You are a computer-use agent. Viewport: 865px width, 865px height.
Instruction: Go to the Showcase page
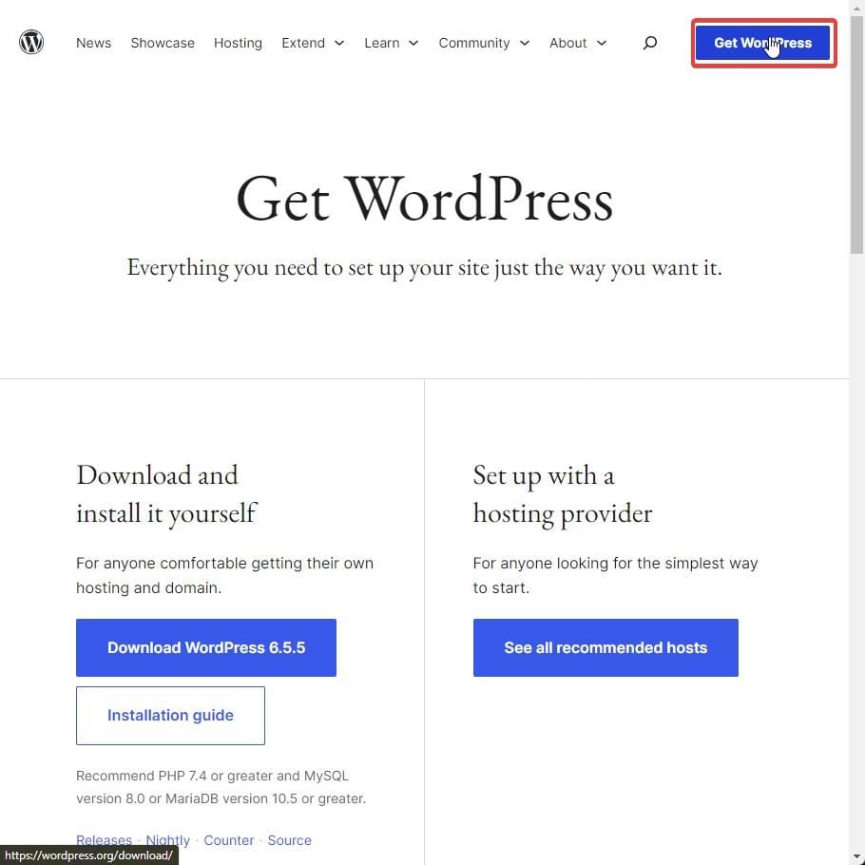163,43
